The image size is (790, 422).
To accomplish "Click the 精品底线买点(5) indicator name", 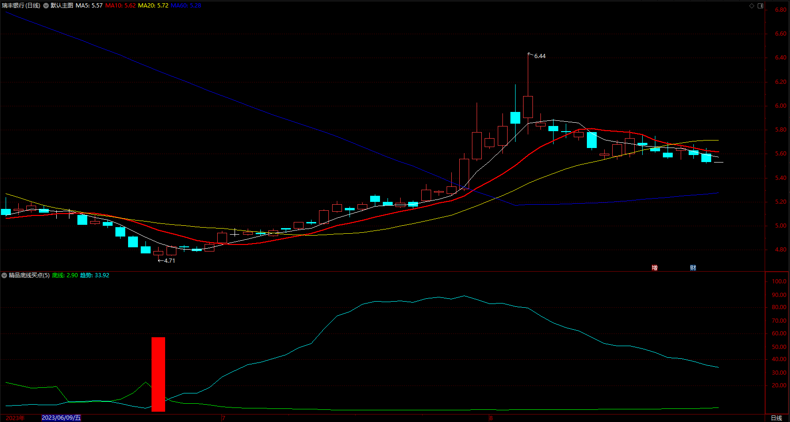I will (29, 275).
